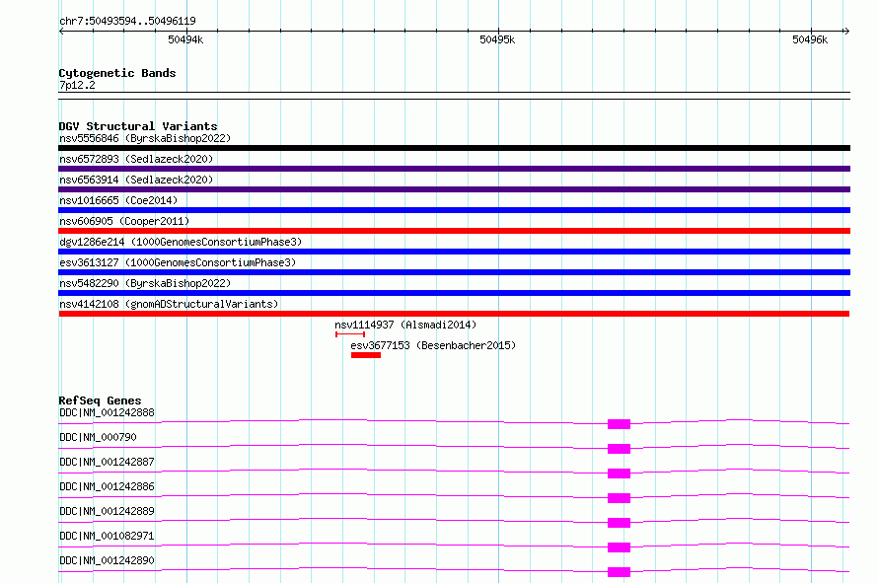Screen dimensions: 878x583
Task: Click the 50496k ruler label
Action: coord(810,39)
